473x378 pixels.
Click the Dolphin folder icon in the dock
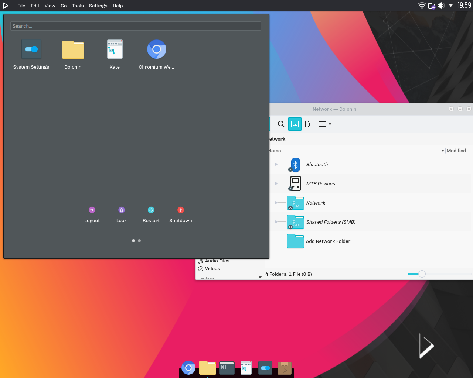208,368
